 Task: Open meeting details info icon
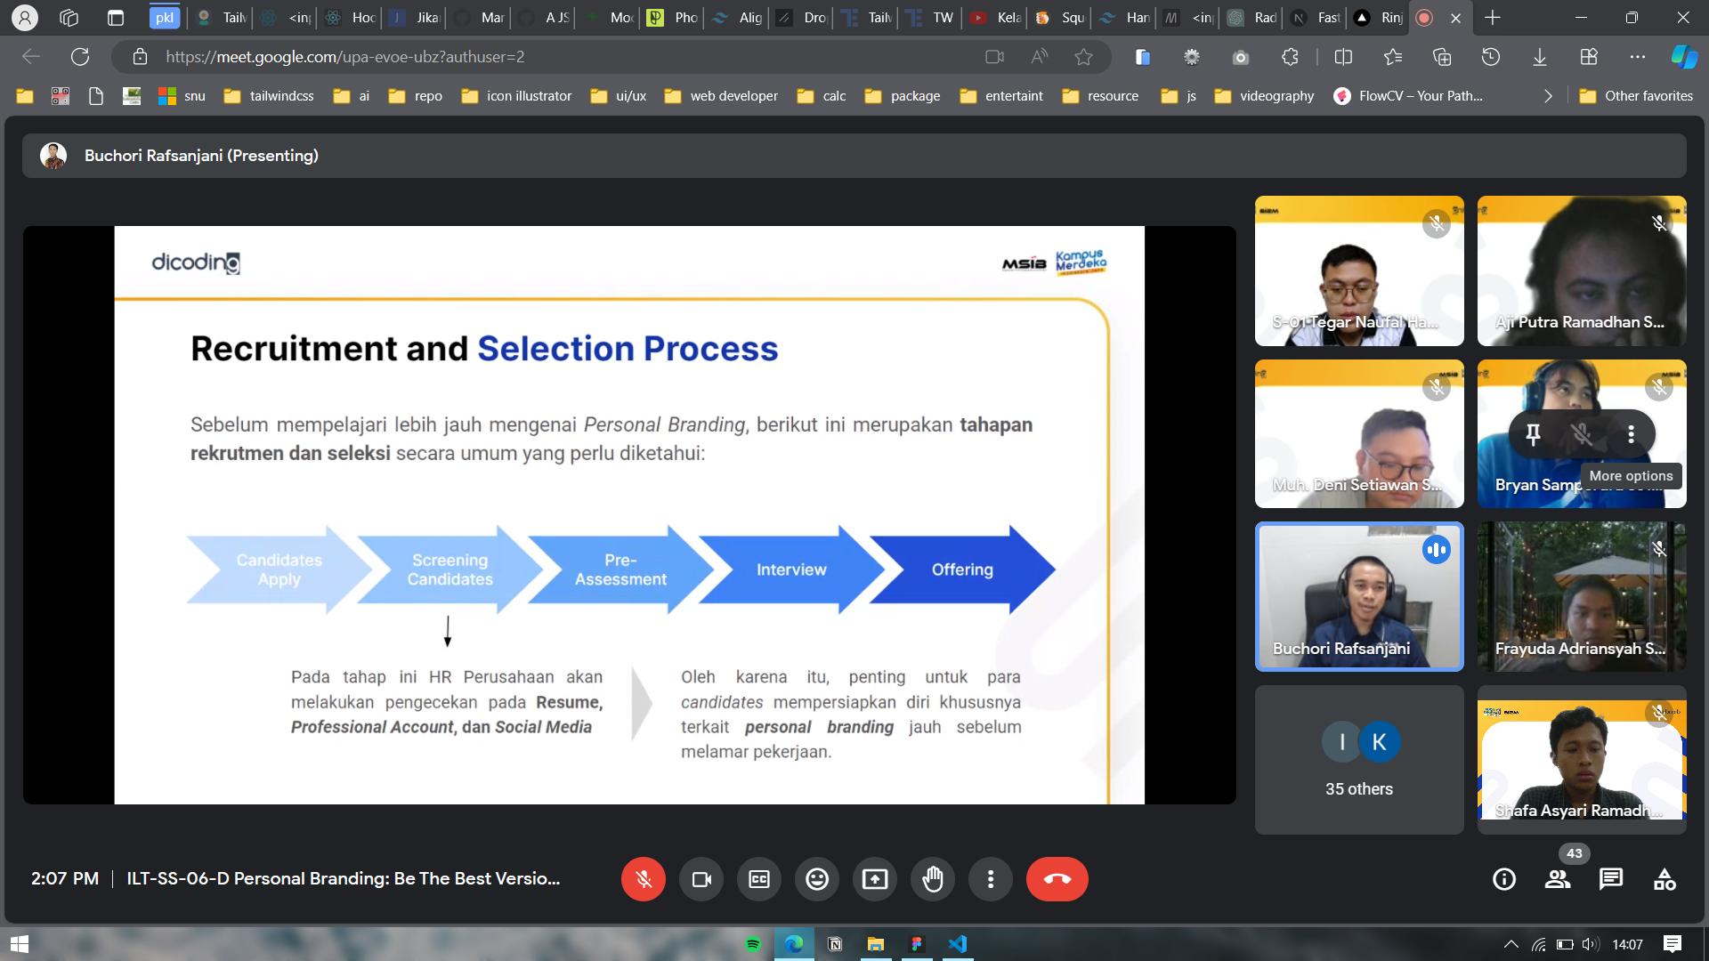pos(1504,879)
